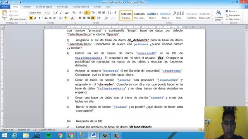
Task: Click the Reemplazar button
Action: (x=232, y=15)
